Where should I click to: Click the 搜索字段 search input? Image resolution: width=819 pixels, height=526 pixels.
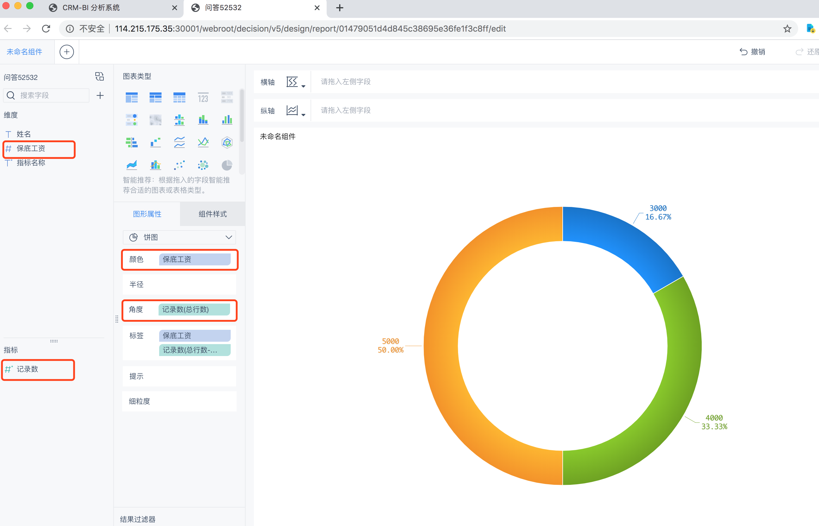tap(46, 95)
